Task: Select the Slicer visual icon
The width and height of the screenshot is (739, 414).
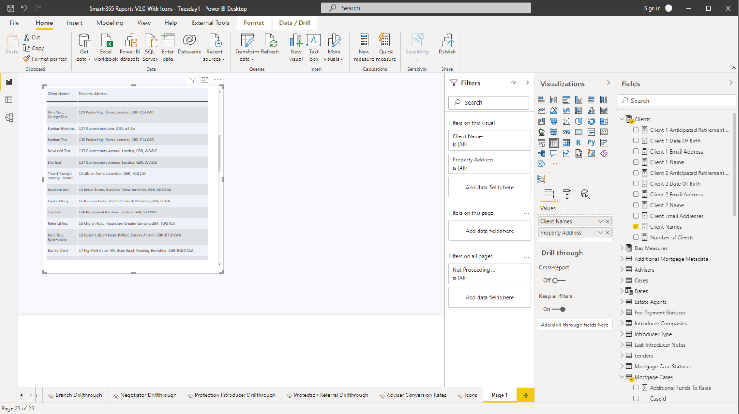Action: [541, 143]
